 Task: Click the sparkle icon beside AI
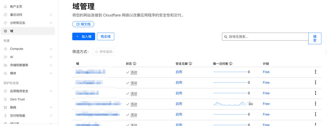click(5, 57)
